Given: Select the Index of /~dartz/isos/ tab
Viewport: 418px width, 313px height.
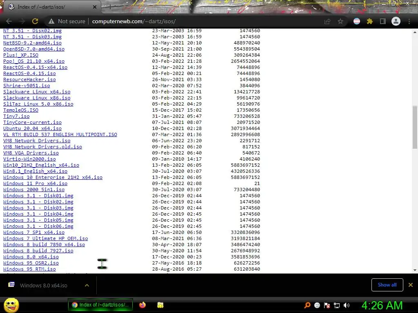Looking at the screenshot, I should coord(51,7).
